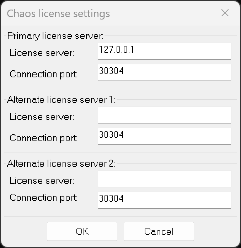Close the Chaos license settings dialog
241x248 pixels.
click(x=225, y=13)
